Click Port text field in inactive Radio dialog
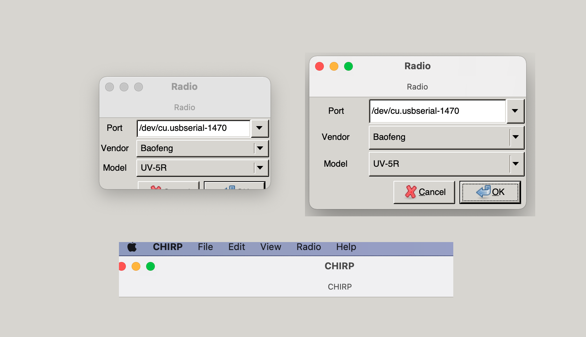This screenshot has width=586, height=337. click(194, 128)
